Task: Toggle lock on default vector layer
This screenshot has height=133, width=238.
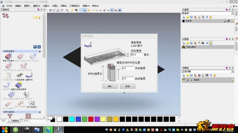Action: coord(225,21)
